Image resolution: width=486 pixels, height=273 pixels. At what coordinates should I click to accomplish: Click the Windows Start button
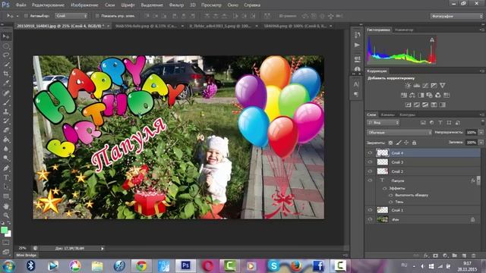pos(8,266)
